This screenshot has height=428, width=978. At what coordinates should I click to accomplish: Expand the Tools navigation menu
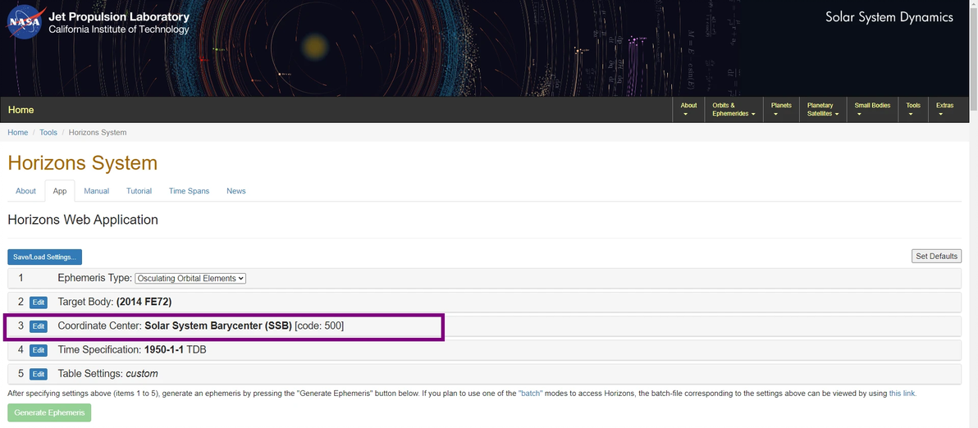pyautogui.click(x=913, y=109)
